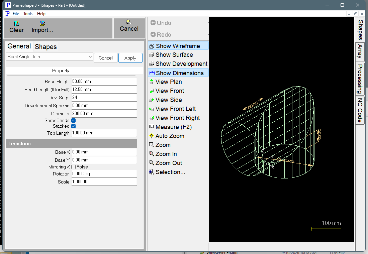
Task: Click the Base Y field
Action: (104, 160)
